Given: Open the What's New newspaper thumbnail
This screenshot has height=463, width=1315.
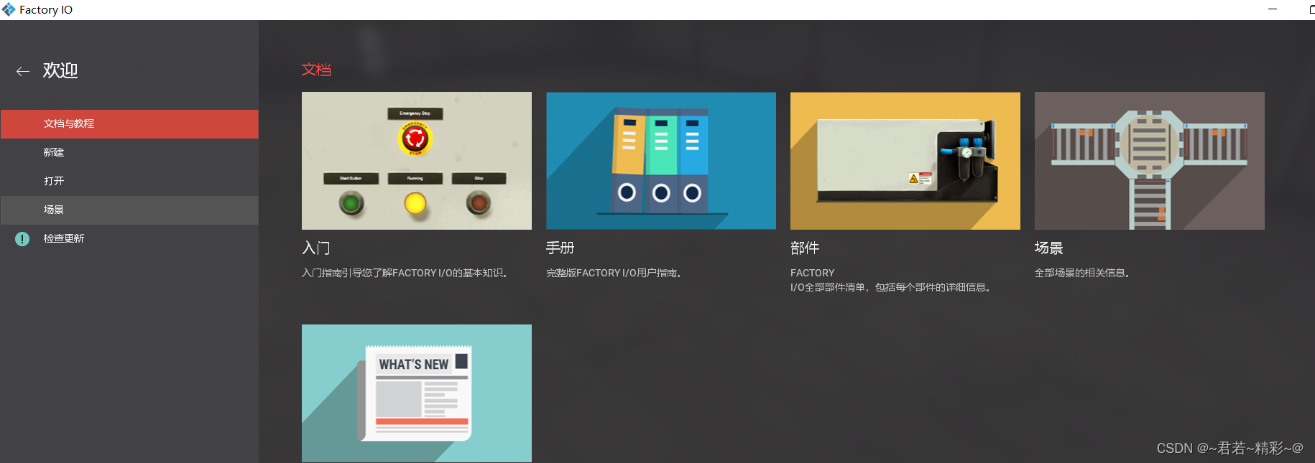Looking at the screenshot, I should (417, 393).
